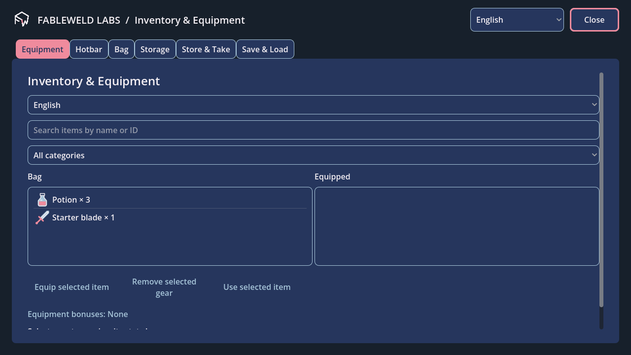Click the "Inventory & Equipment" panel heading
631x355 pixels.
point(94,81)
